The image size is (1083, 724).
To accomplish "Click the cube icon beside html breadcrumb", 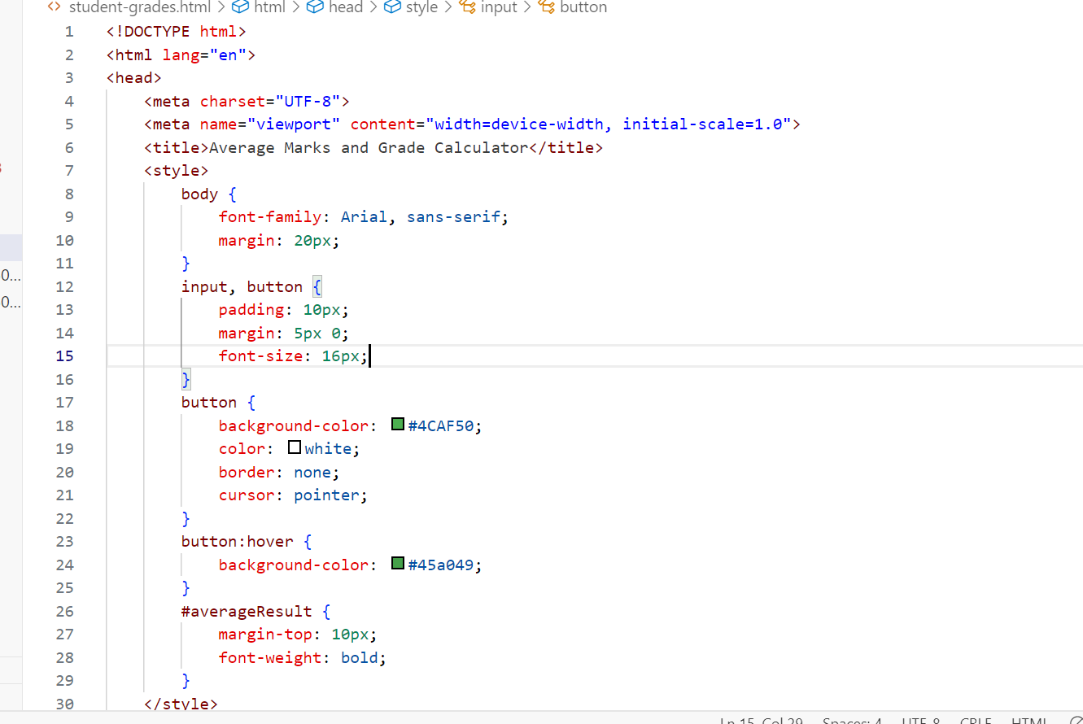I will (x=240, y=7).
